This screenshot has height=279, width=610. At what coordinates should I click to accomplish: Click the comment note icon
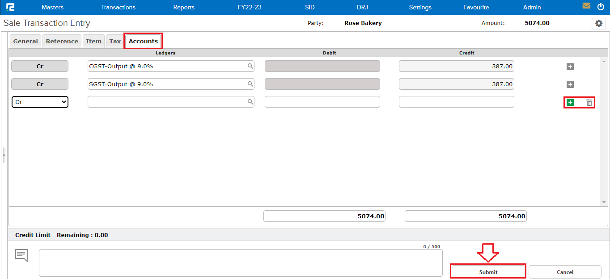coord(21,255)
